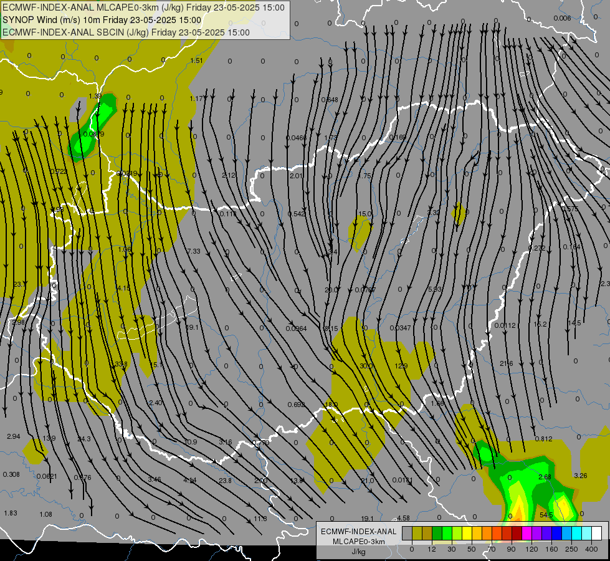Click the bright green legend swatch
610x561 pixels.
pyautogui.click(x=447, y=533)
